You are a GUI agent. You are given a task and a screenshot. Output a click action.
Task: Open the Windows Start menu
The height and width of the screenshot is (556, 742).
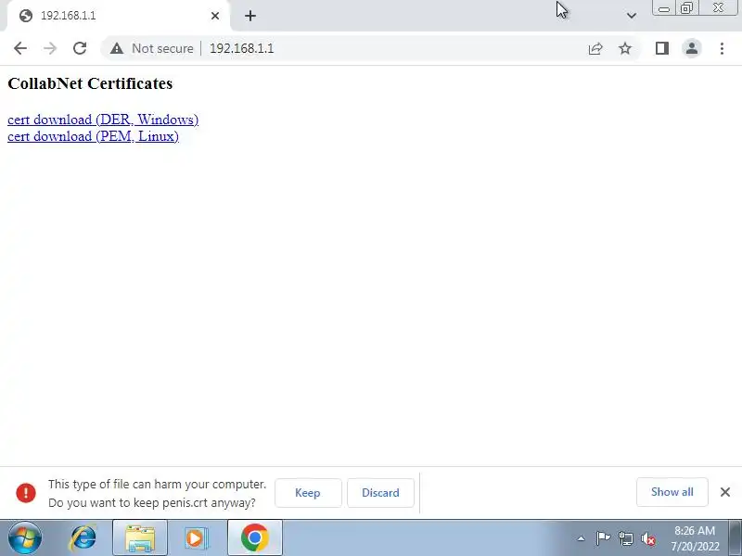[x=25, y=537]
